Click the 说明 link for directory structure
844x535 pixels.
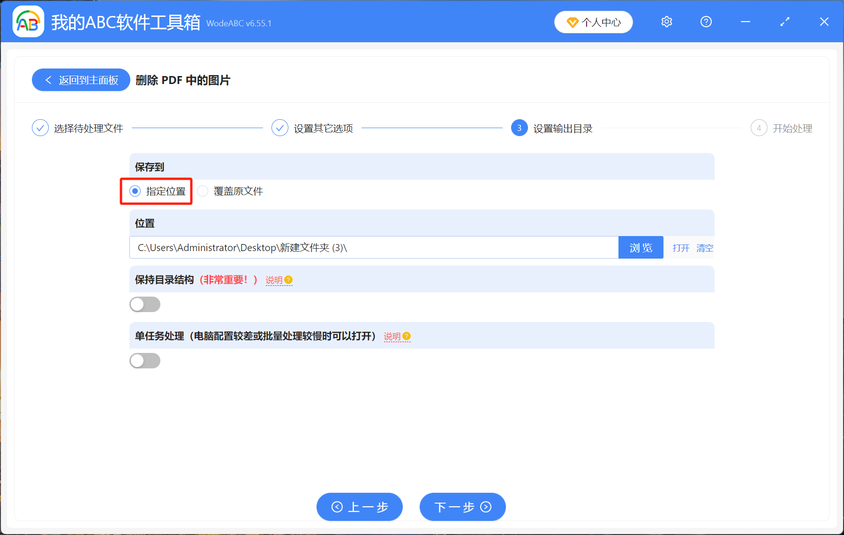pyautogui.click(x=273, y=280)
